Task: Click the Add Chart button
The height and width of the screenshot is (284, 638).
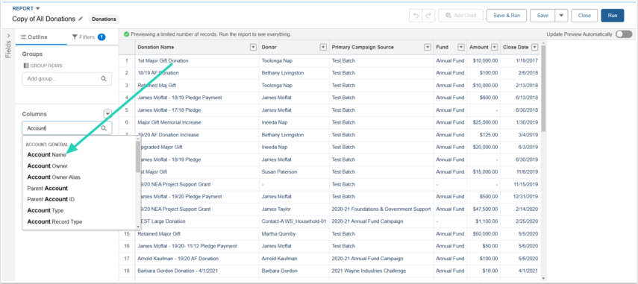Action: coord(460,16)
